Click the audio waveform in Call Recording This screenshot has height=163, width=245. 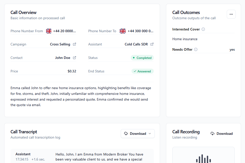203,159
